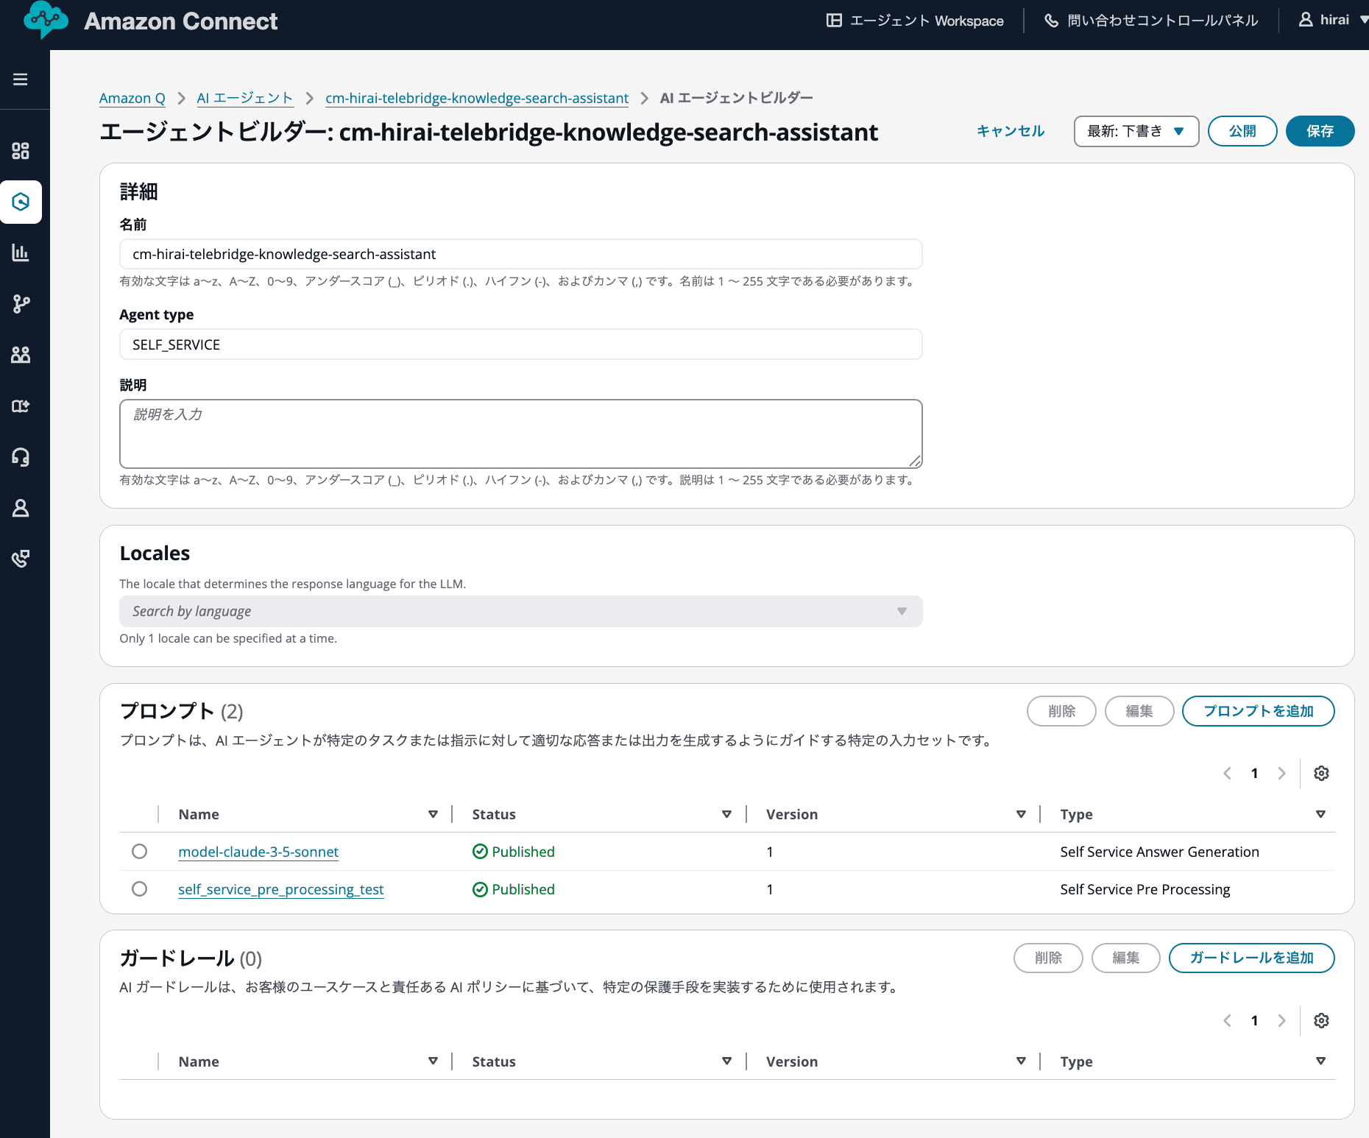Viewport: 1369px width, 1138px height.
Task: Open the routing flows branch sidebar icon
Action: tap(21, 304)
